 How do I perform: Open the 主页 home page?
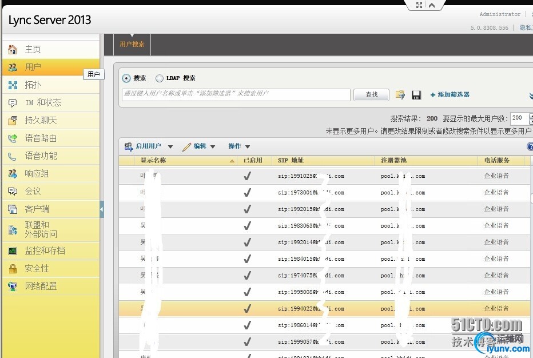click(x=51, y=50)
